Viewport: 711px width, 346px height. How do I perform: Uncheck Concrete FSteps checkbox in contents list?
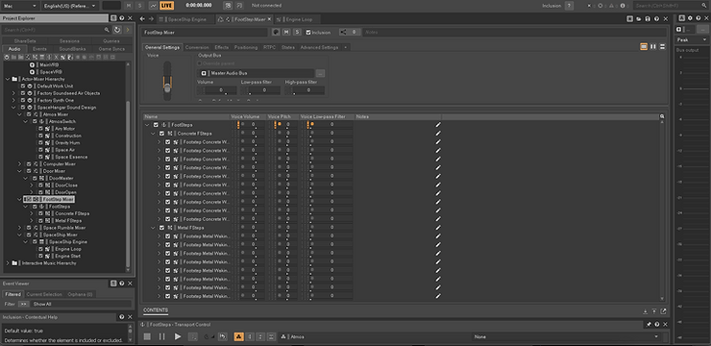coord(161,134)
